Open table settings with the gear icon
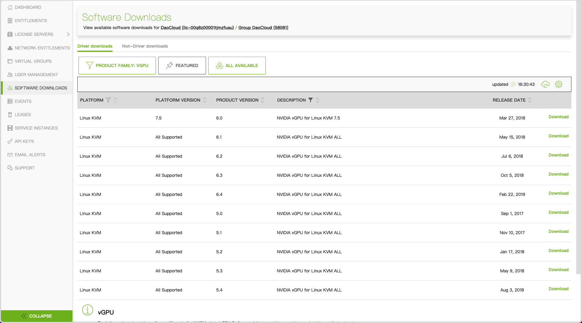The width and height of the screenshot is (582, 323). tap(558, 84)
